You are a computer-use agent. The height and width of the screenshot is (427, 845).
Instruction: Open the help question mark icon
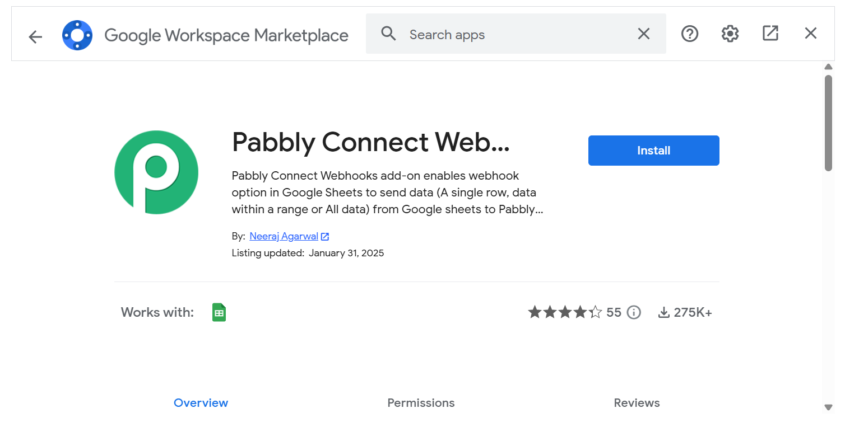[x=690, y=34]
